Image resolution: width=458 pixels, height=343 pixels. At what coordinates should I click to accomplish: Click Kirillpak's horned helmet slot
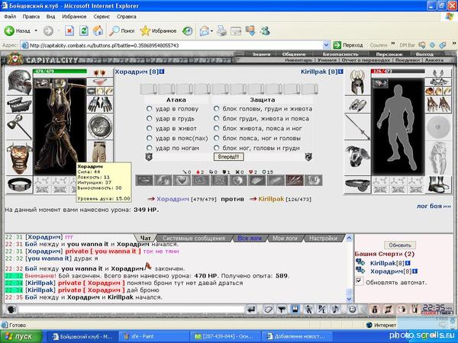(x=357, y=82)
